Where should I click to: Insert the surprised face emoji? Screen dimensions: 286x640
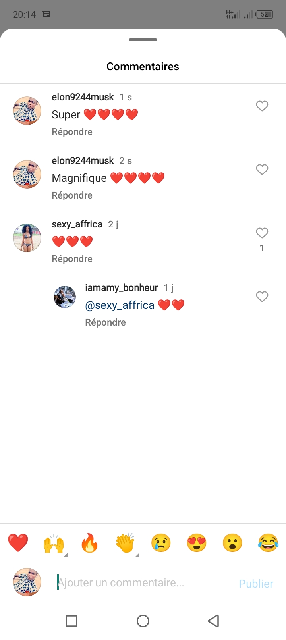click(232, 543)
